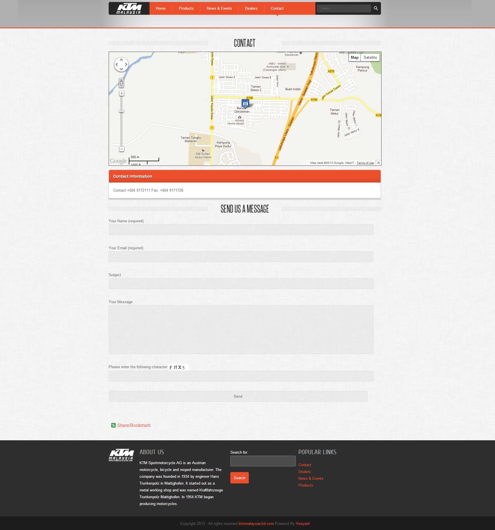The height and width of the screenshot is (530, 495).
Task: Click the magnifier search icon in header
Action: click(x=376, y=8)
